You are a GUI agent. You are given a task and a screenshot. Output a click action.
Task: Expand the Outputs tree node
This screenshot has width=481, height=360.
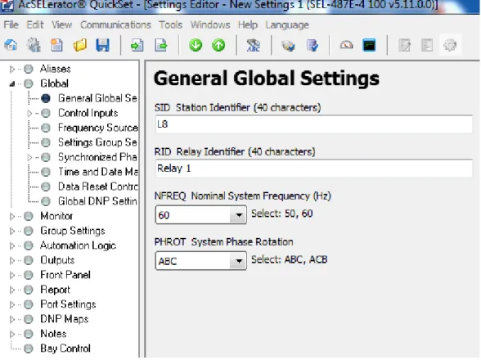12,260
